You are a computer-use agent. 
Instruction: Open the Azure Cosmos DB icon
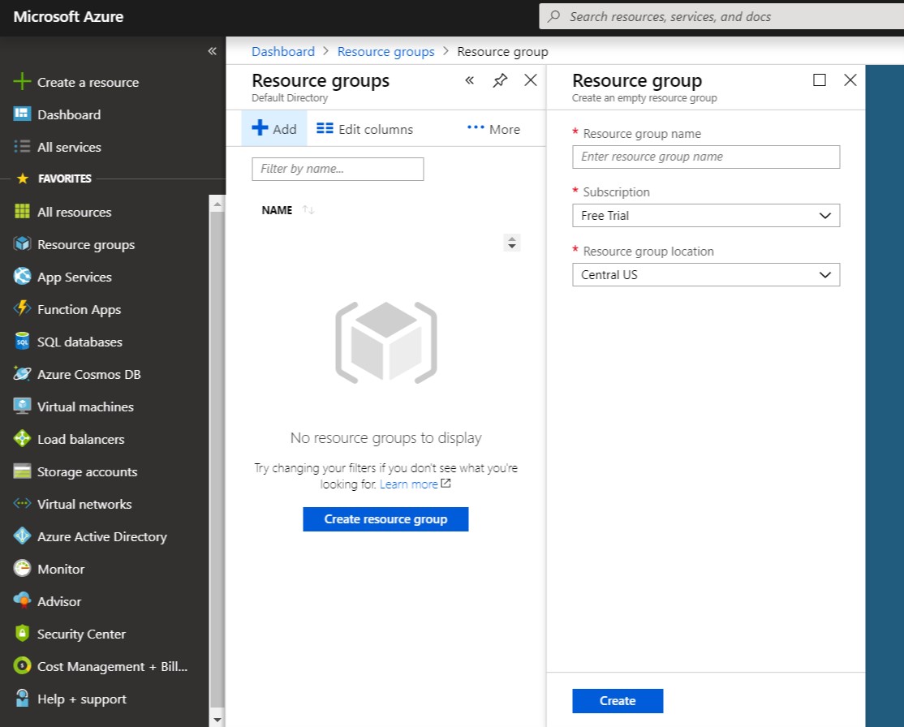pyautogui.click(x=23, y=374)
